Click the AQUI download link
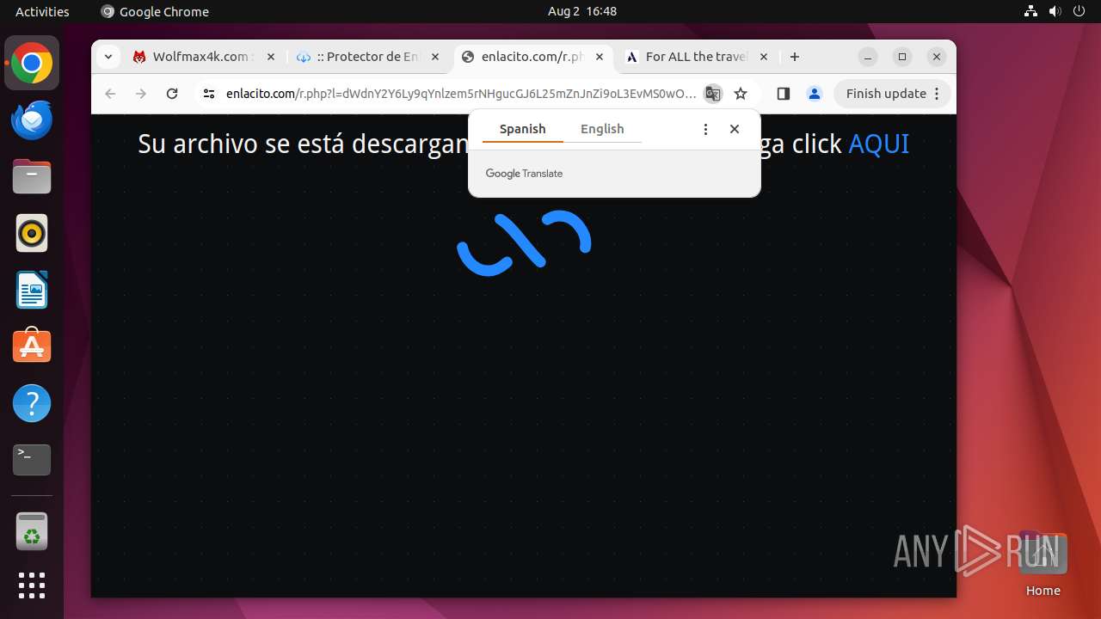 pyautogui.click(x=878, y=144)
